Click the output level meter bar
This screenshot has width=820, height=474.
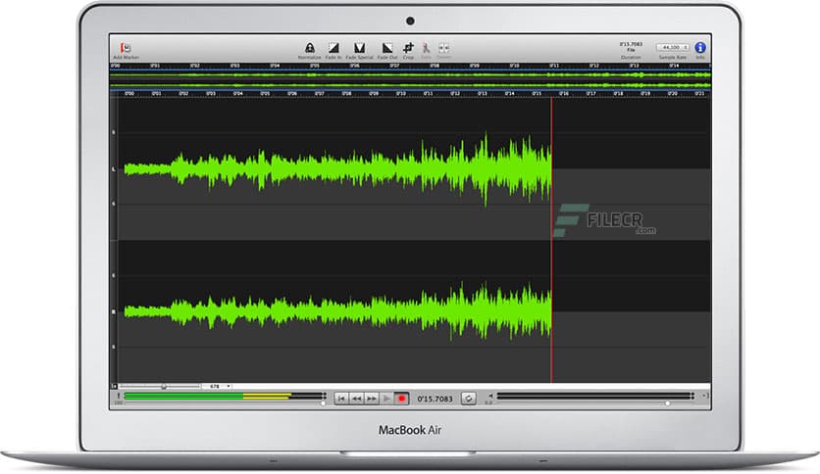tap(595, 397)
